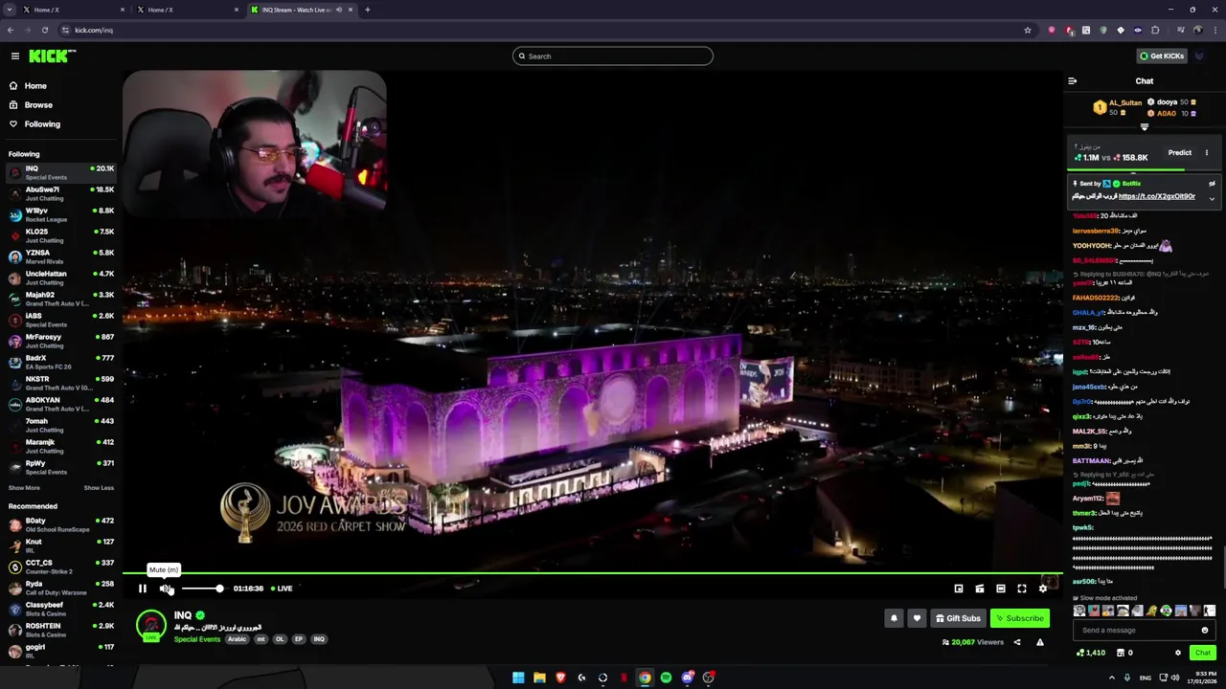Open picture-in-picture from the player controls

coord(959,589)
